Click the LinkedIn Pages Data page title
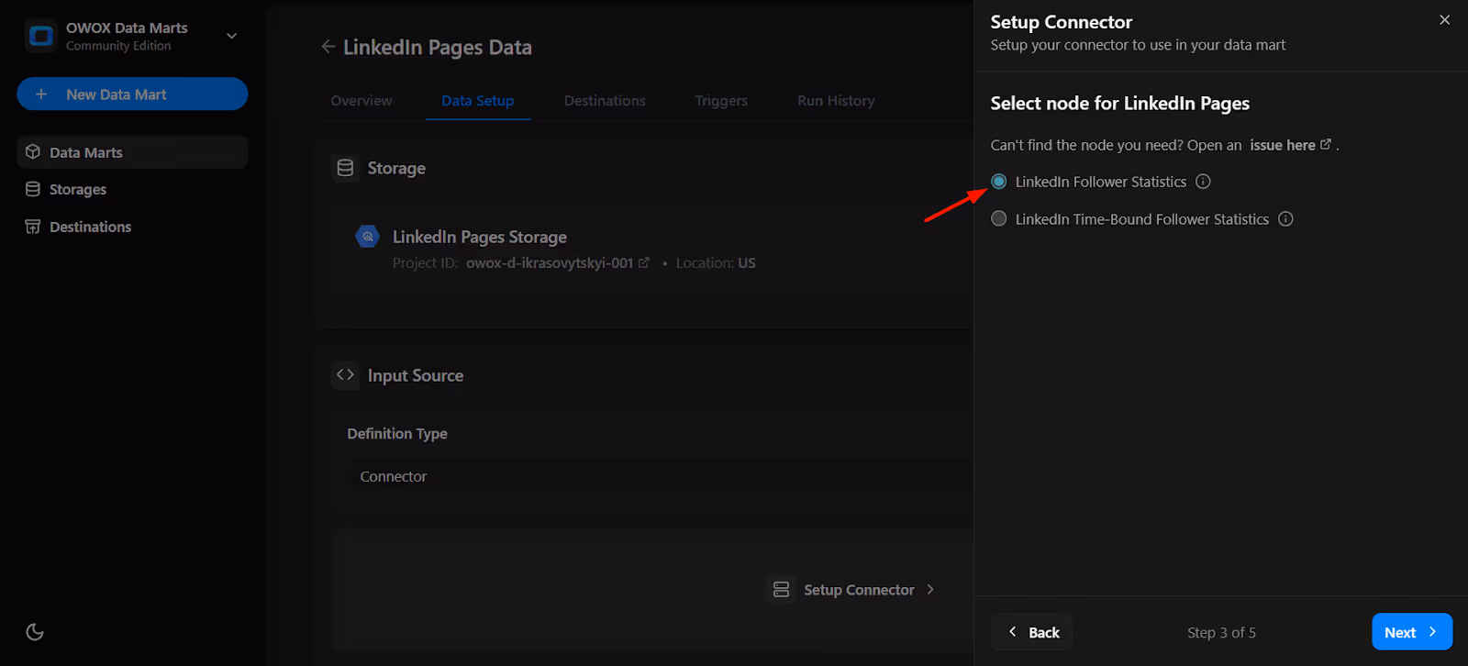Screen dimensions: 1468x666 (x=438, y=47)
